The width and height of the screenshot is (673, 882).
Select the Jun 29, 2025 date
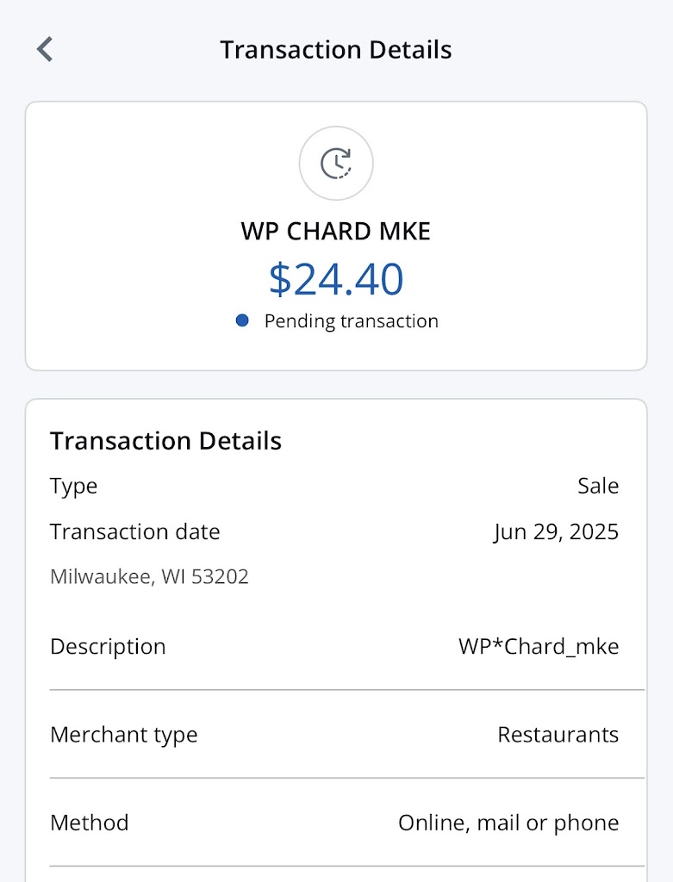pos(556,531)
